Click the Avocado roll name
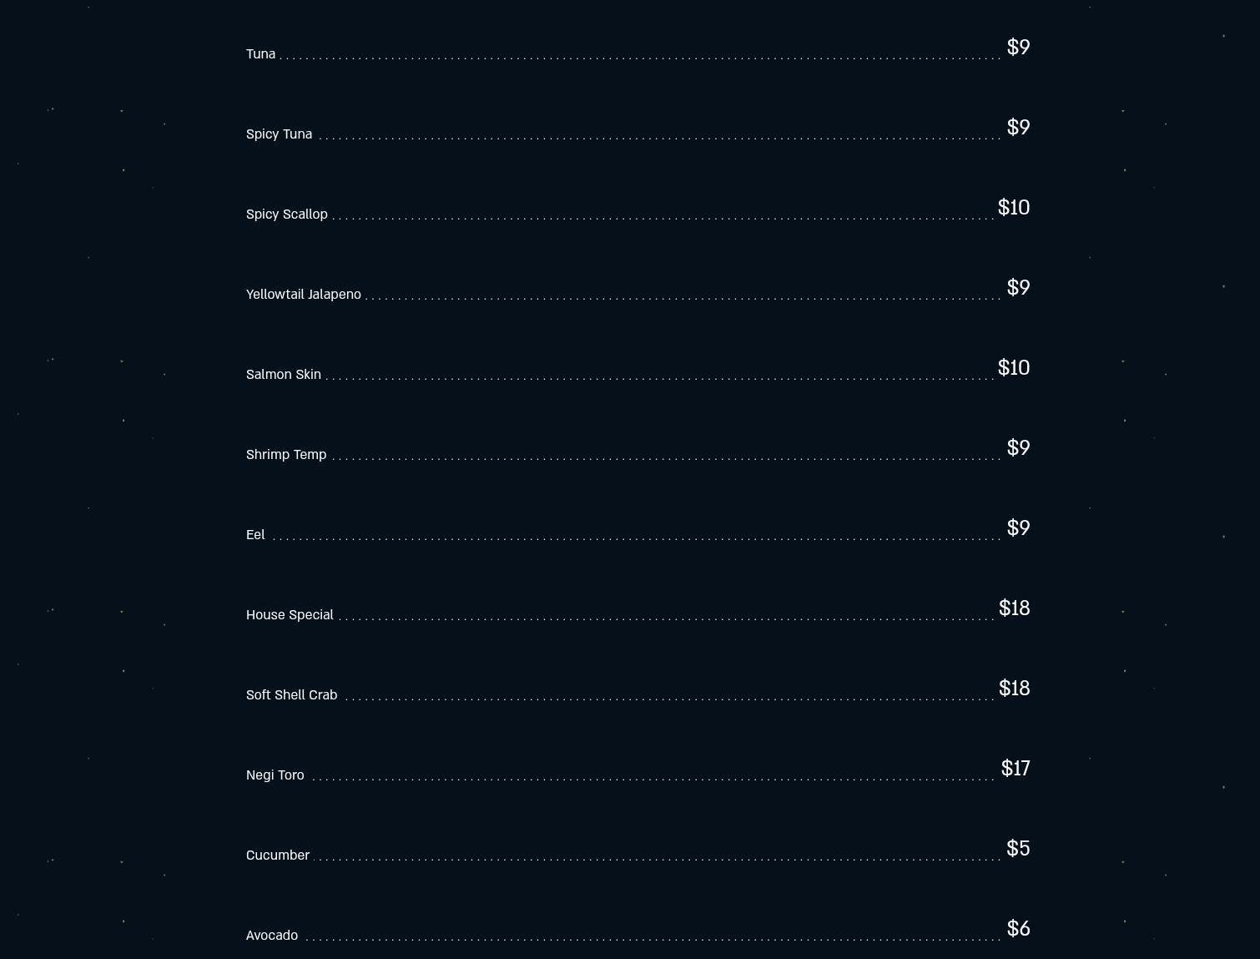This screenshot has width=1260, height=959. click(271, 935)
